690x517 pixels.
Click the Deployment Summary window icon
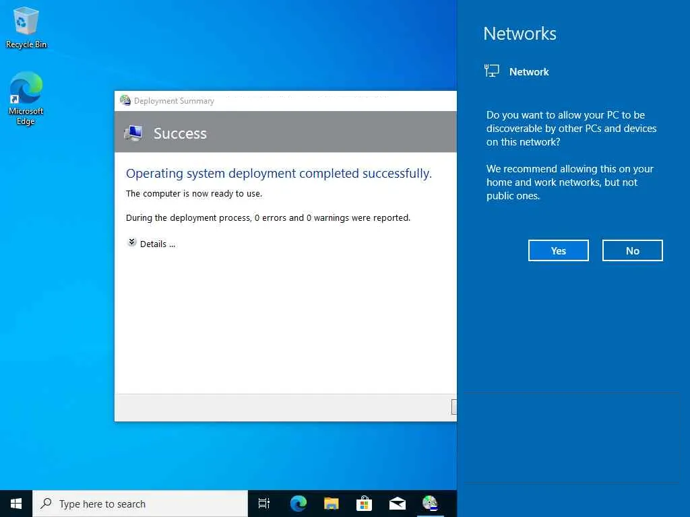tap(125, 101)
